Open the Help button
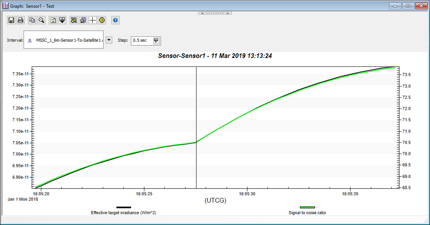430x225 pixels. coord(115,20)
